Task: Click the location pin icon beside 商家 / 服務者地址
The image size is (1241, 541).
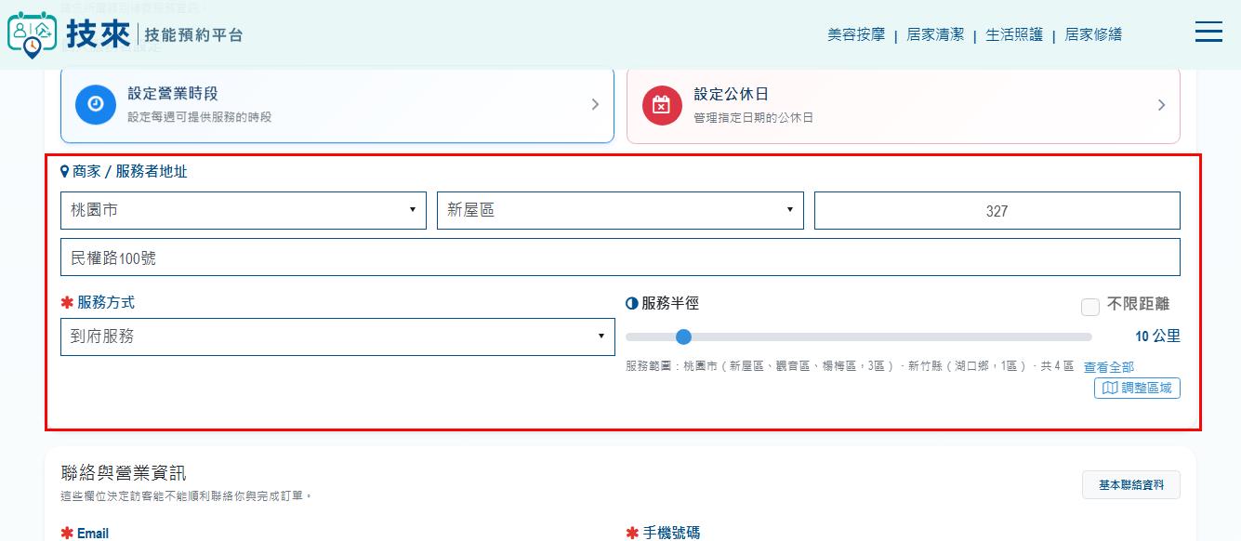Action: (x=65, y=172)
